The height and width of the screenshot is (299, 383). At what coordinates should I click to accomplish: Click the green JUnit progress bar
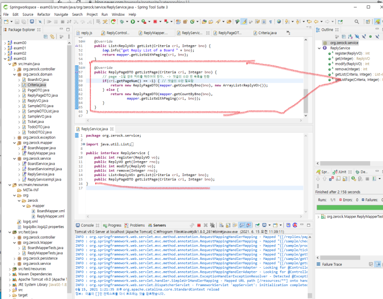[349, 208]
